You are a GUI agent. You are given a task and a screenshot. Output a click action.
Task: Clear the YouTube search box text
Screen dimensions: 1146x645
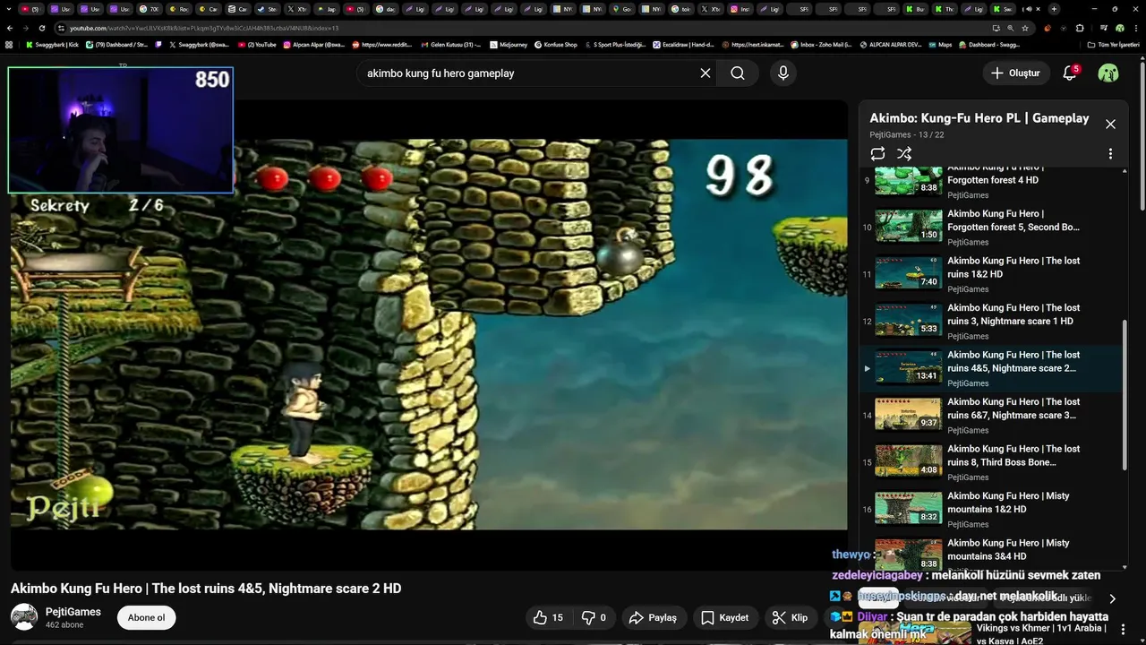[x=706, y=73]
